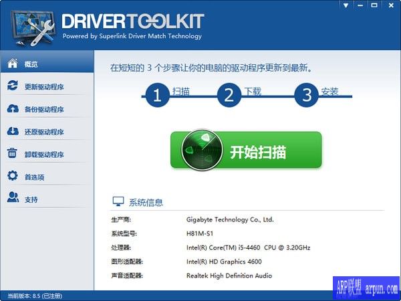Click the radar icon on the scan button
Viewport: 401px width, 301px height.
[x=202, y=150]
